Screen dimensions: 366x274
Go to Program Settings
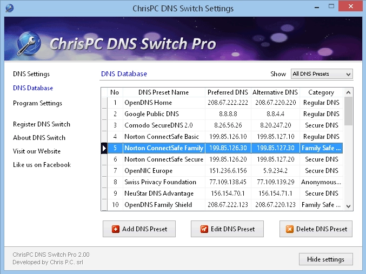pyautogui.click(x=37, y=103)
